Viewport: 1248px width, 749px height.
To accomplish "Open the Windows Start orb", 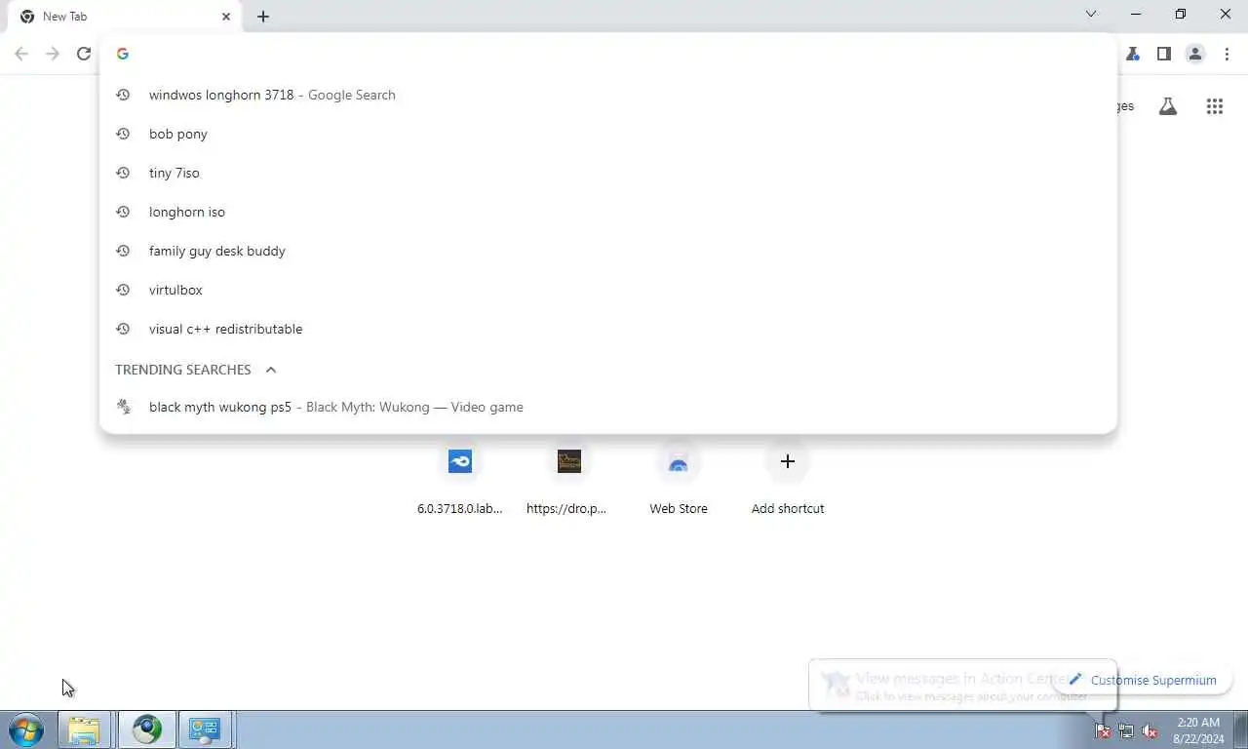I will tap(26, 729).
